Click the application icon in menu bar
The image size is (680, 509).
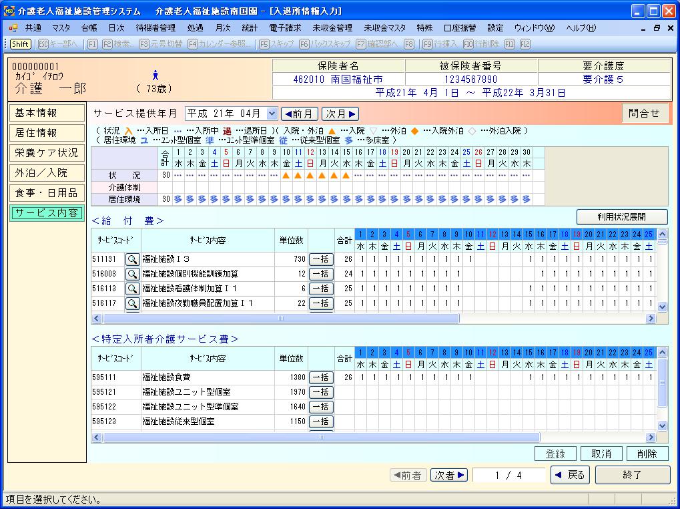pyautogui.click(x=13, y=28)
